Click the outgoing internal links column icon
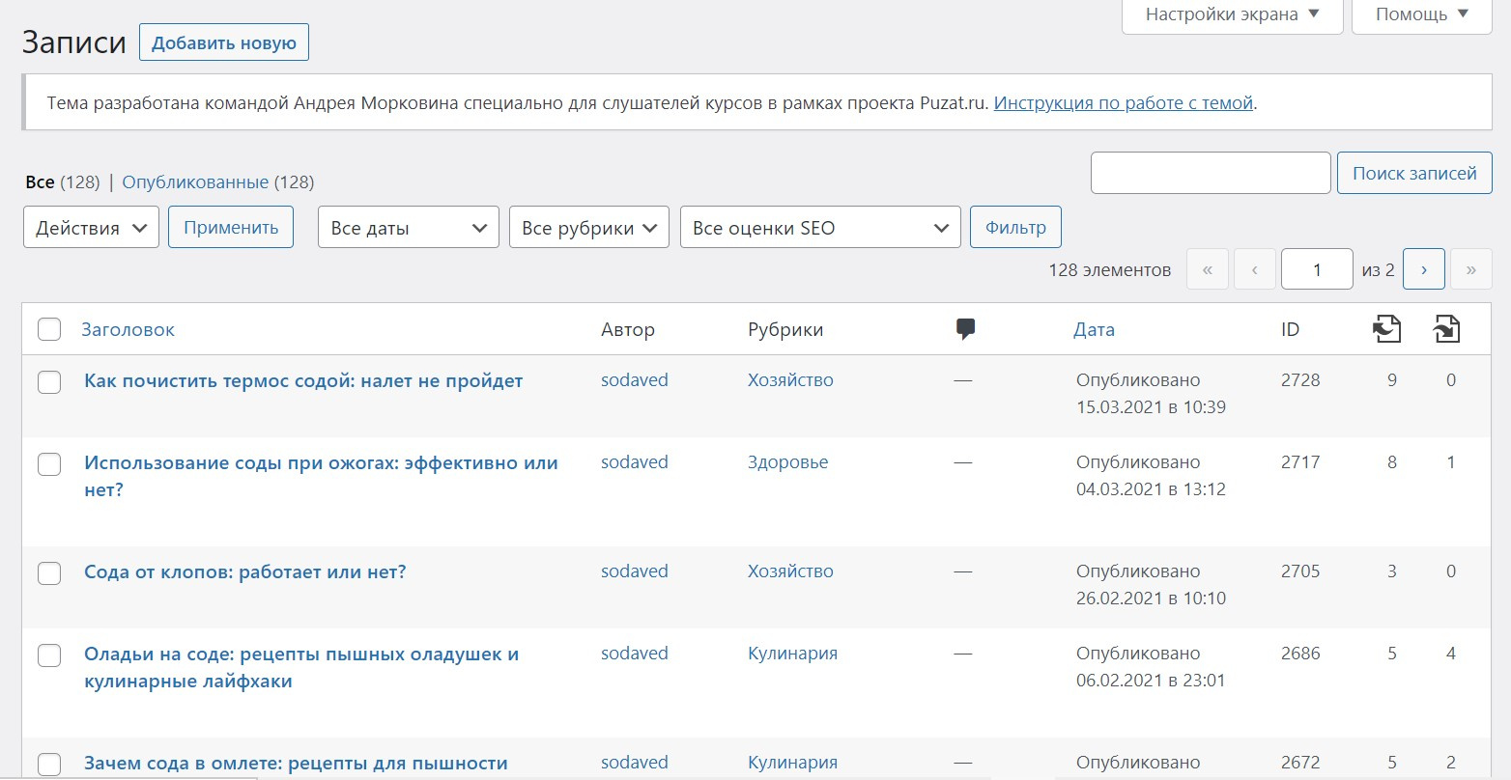Screen dimensions: 1511x780 tap(1386, 329)
